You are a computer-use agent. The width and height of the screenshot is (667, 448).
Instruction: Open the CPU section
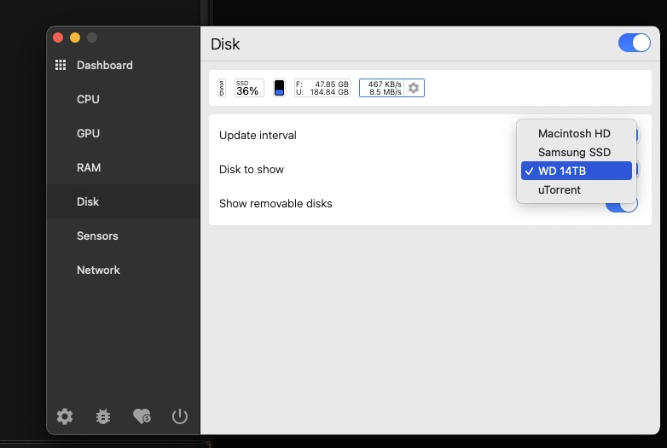pos(124,99)
